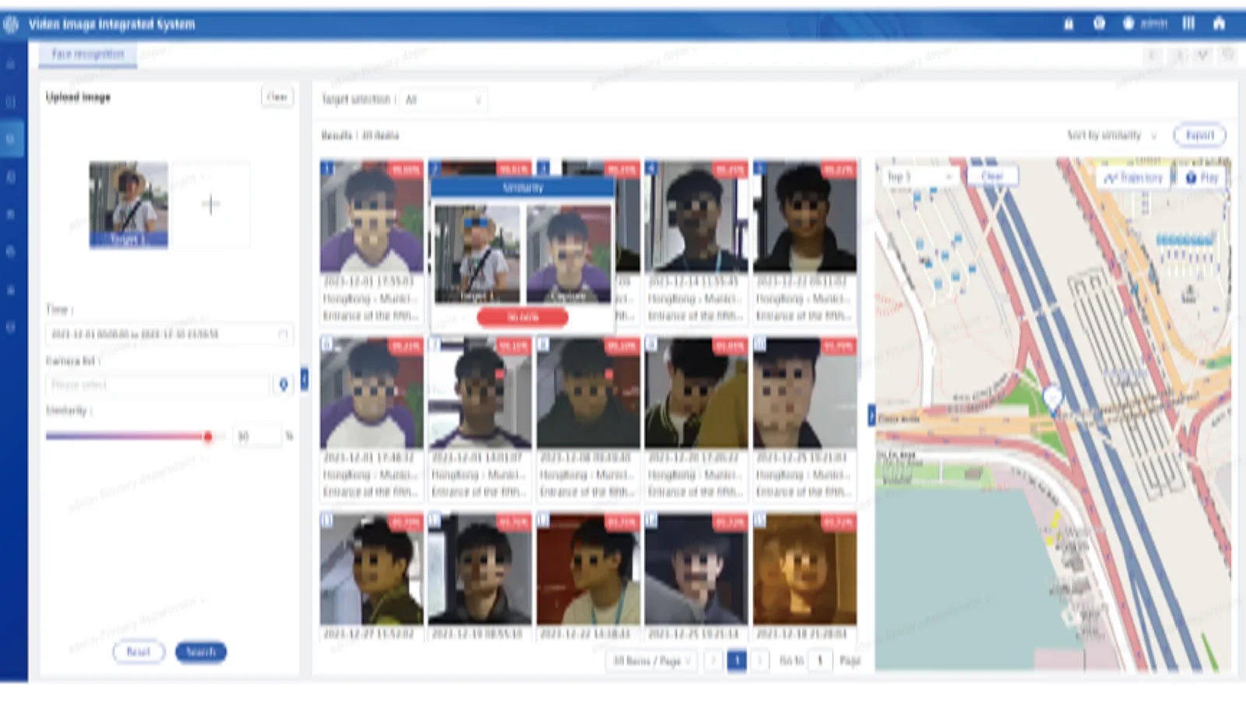
Task: Open the home icon in top bar
Action: tap(1220, 23)
